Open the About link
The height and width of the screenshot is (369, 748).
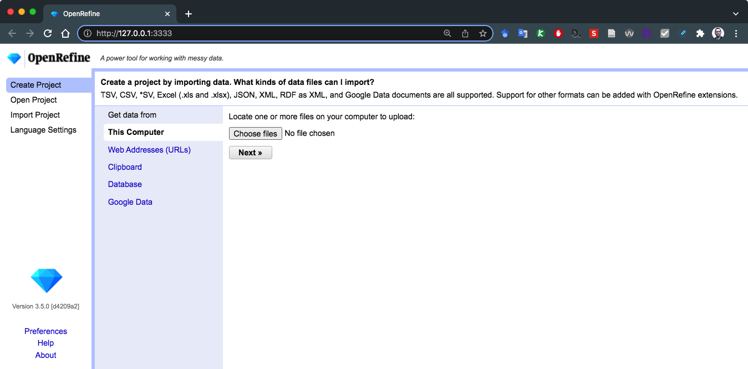[45, 355]
